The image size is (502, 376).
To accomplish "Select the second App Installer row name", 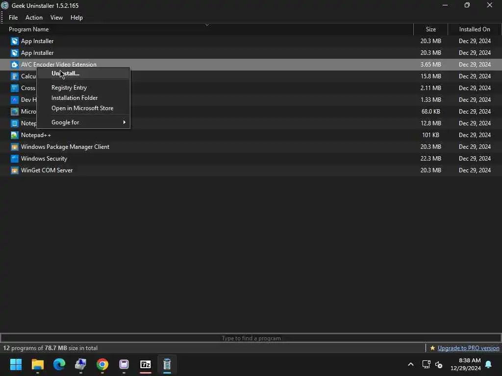I will (x=37, y=53).
